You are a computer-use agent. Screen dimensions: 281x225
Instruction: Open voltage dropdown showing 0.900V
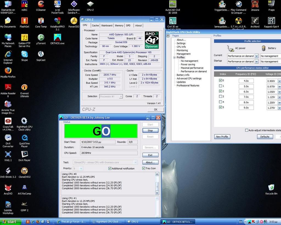(279, 81)
